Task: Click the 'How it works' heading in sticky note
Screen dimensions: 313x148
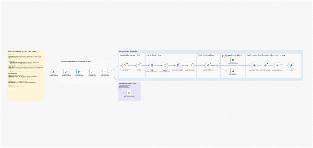Action: (11, 55)
